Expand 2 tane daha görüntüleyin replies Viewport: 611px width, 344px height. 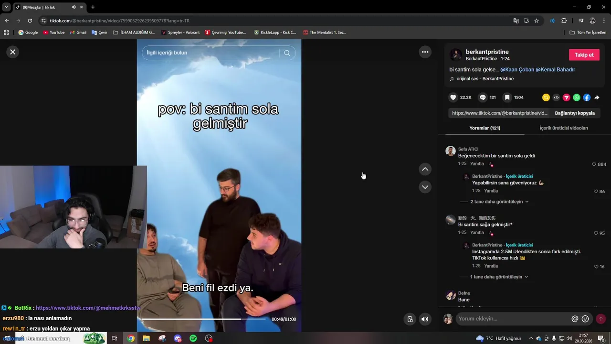click(x=499, y=202)
